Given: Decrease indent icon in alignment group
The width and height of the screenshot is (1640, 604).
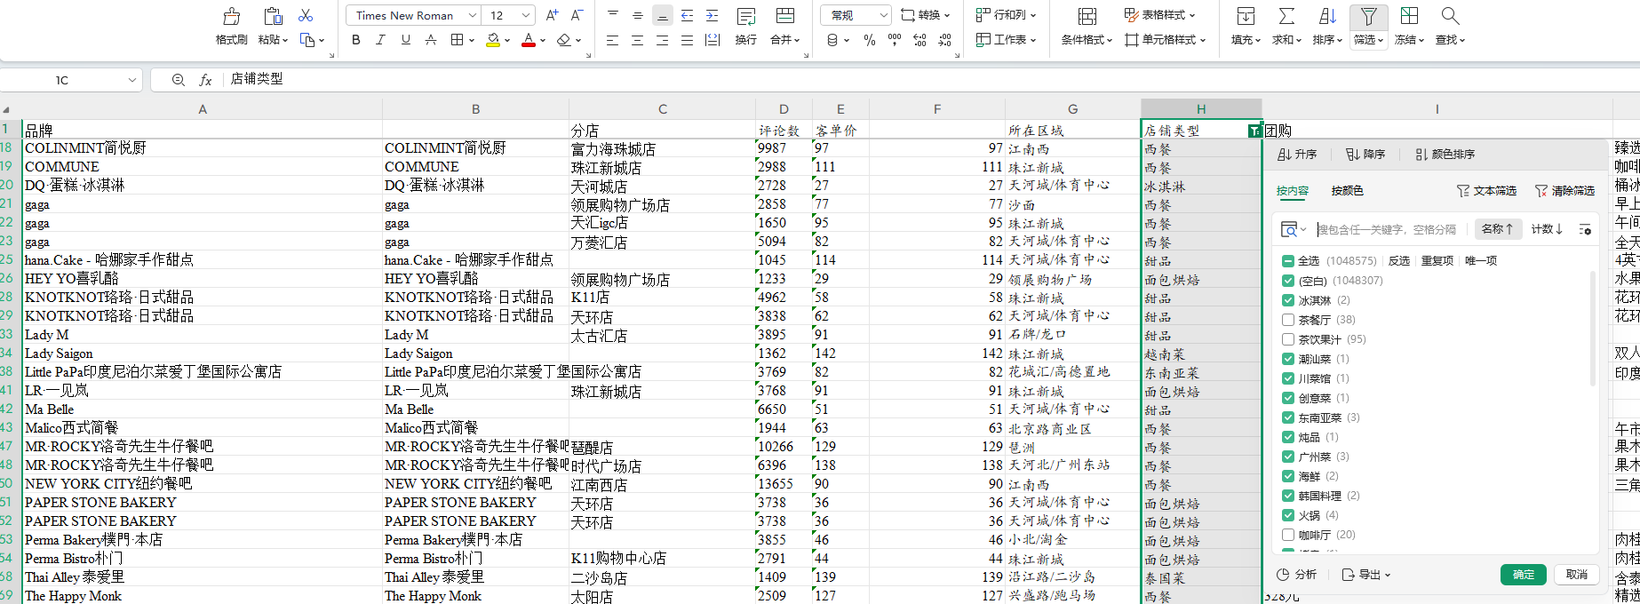Looking at the screenshot, I should [x=687, y=15].
